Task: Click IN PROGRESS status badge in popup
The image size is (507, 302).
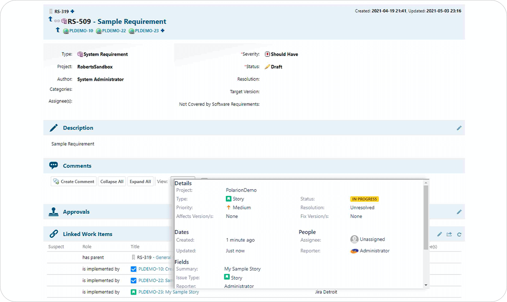Action: [x=365, y=199]
